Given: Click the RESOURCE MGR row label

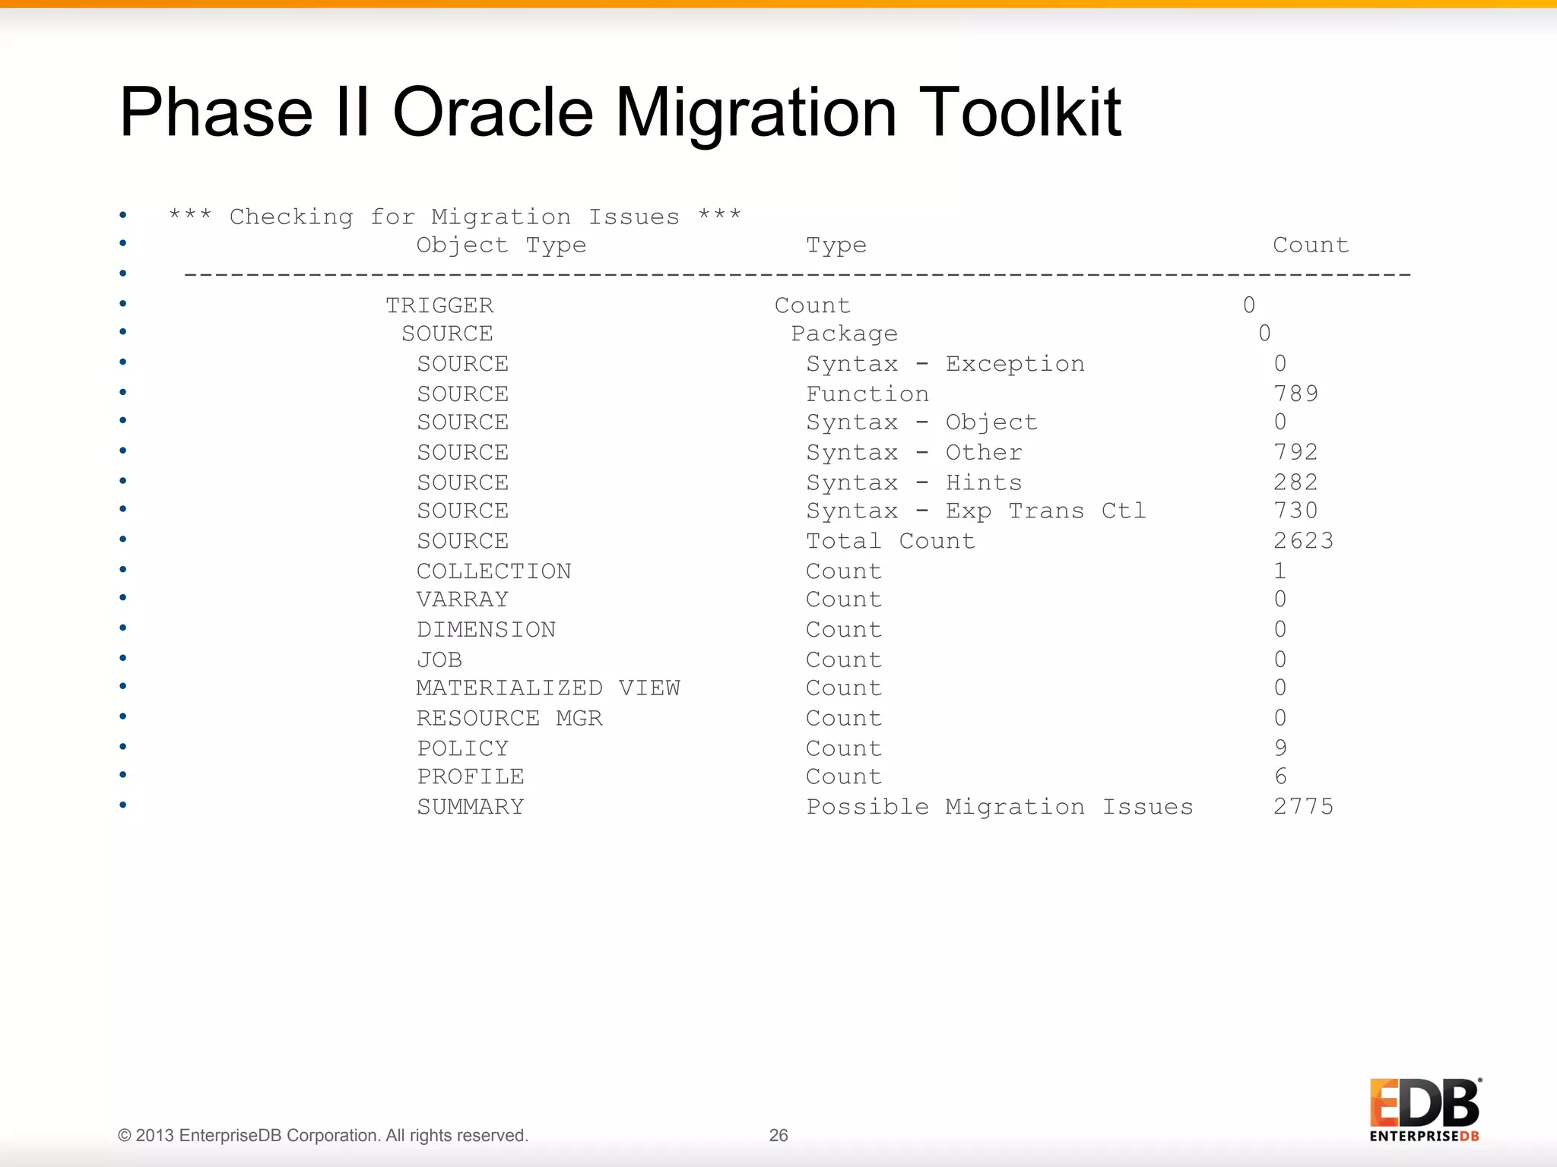Looking at the screenshot, I should pyautogui.click(x=509, y=719).
